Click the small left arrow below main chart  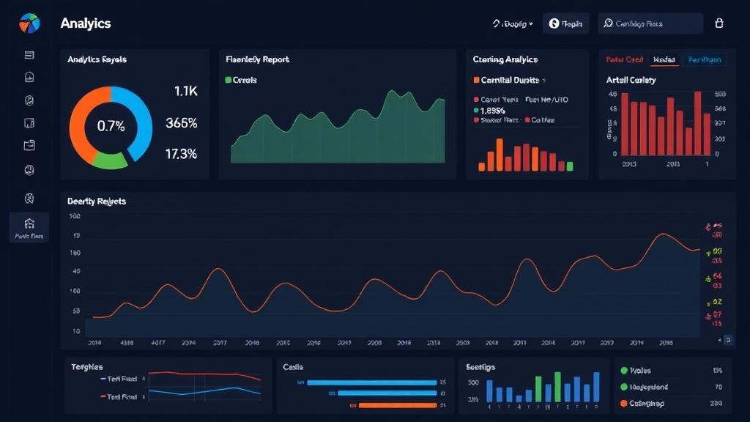point(720,340)
